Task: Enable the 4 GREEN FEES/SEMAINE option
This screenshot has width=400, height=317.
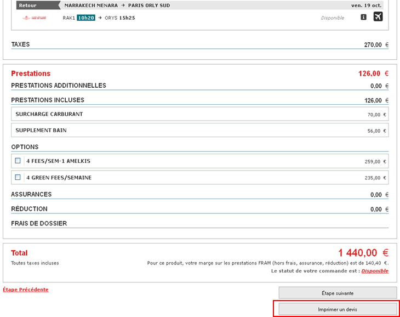Action: coord(18,177)
